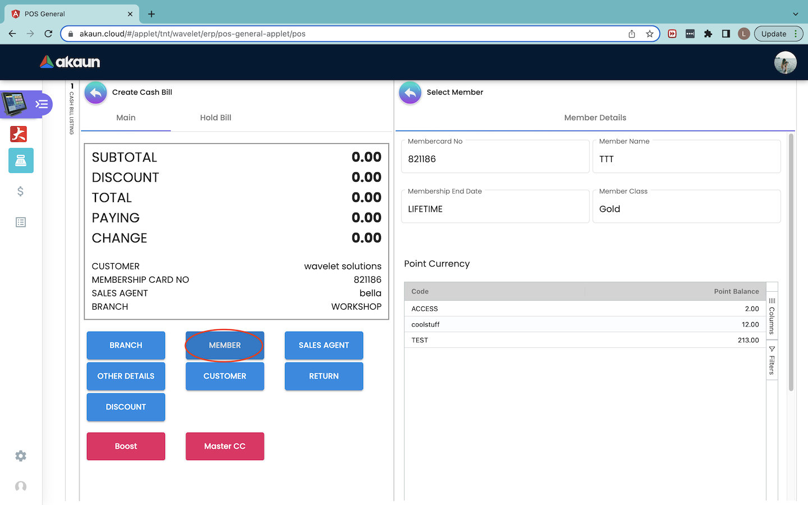This screenshot has height=505, width=808.
Task: Click the Membership End Date field
Action: point(495,206)
